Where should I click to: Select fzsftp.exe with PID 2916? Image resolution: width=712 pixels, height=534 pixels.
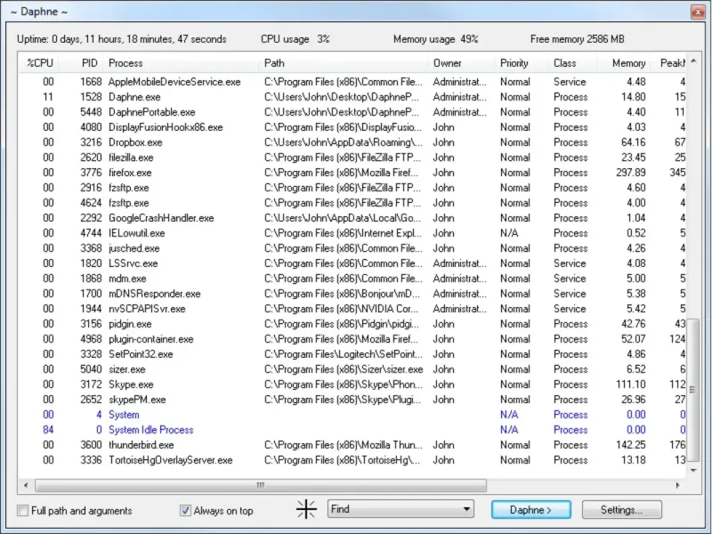click(x=352, y=188)
